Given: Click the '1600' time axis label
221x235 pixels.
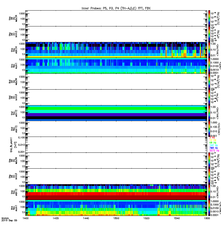Looking at the screenshot, I should [207, 218].
